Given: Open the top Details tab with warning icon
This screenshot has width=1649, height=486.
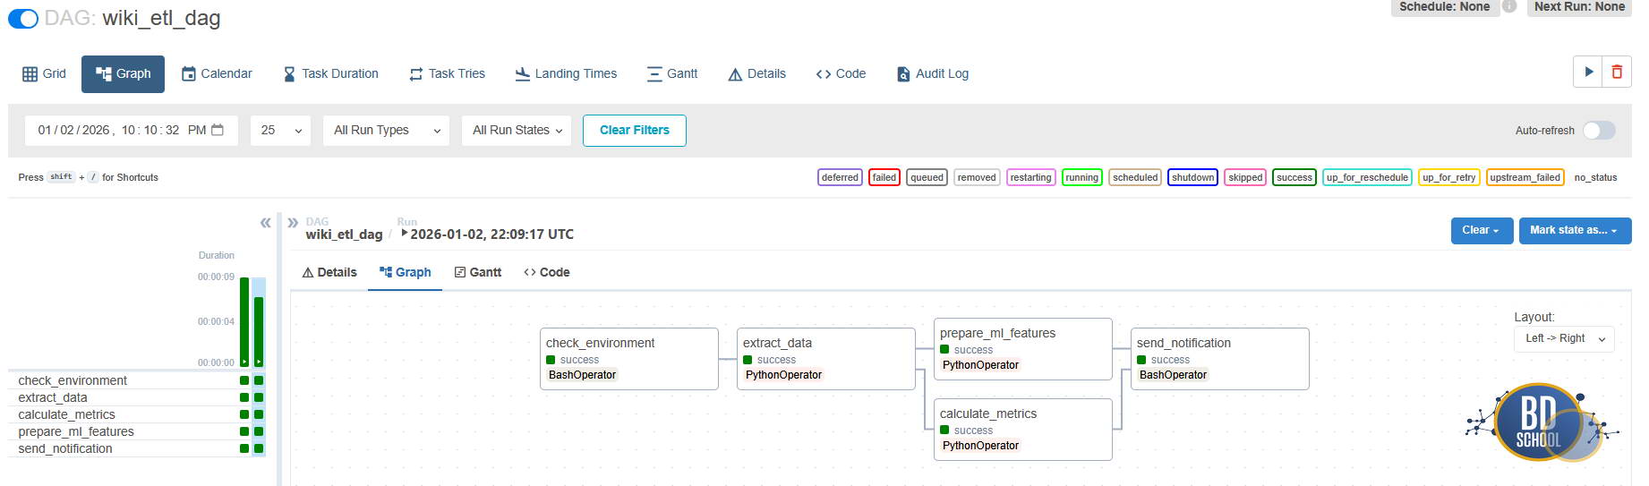Looking at the screenshot, I should [756, 74].
